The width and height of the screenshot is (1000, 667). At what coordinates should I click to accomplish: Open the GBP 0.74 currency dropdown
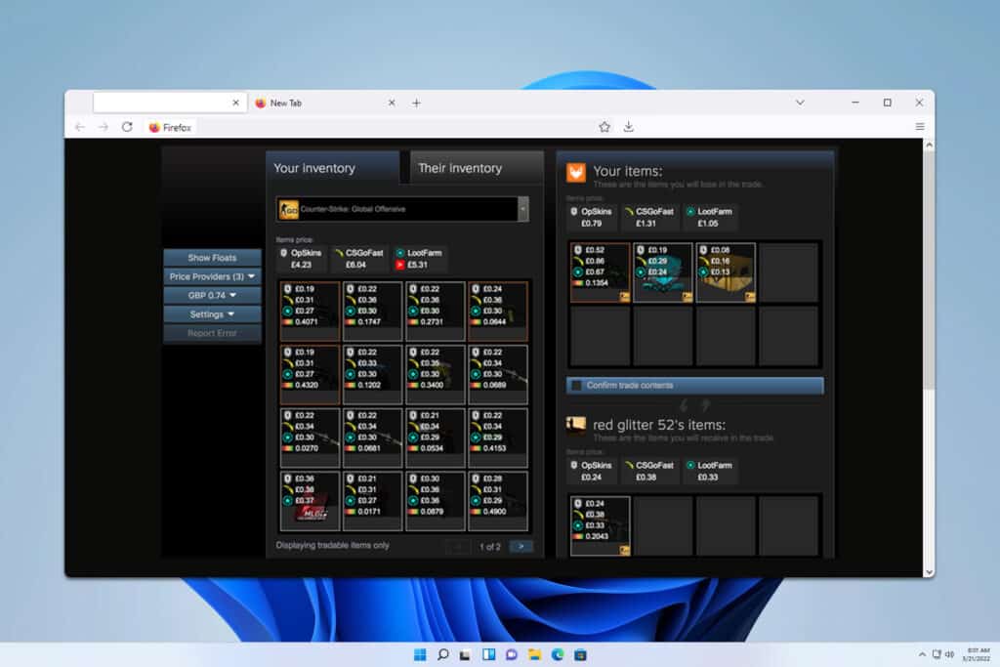click(x=212, y=295)
